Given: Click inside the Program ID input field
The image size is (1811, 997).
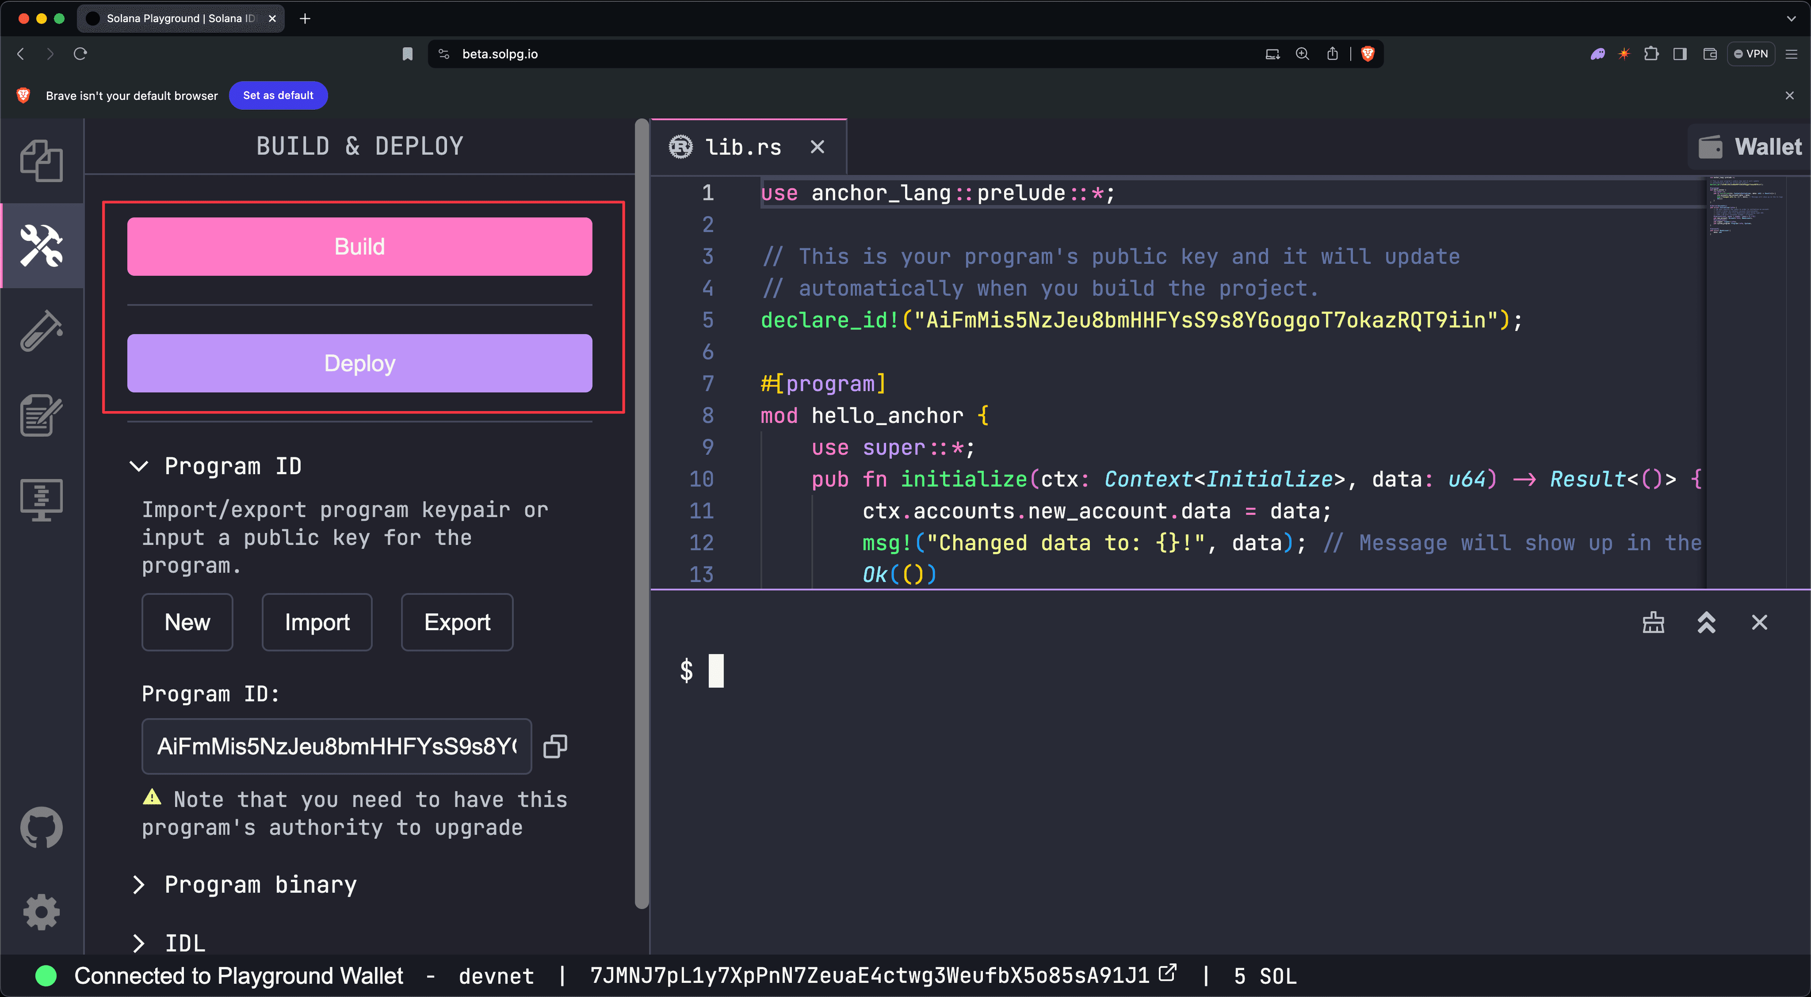Looking at the screenshot, I should pyautogui.click(x=336, y=746).
